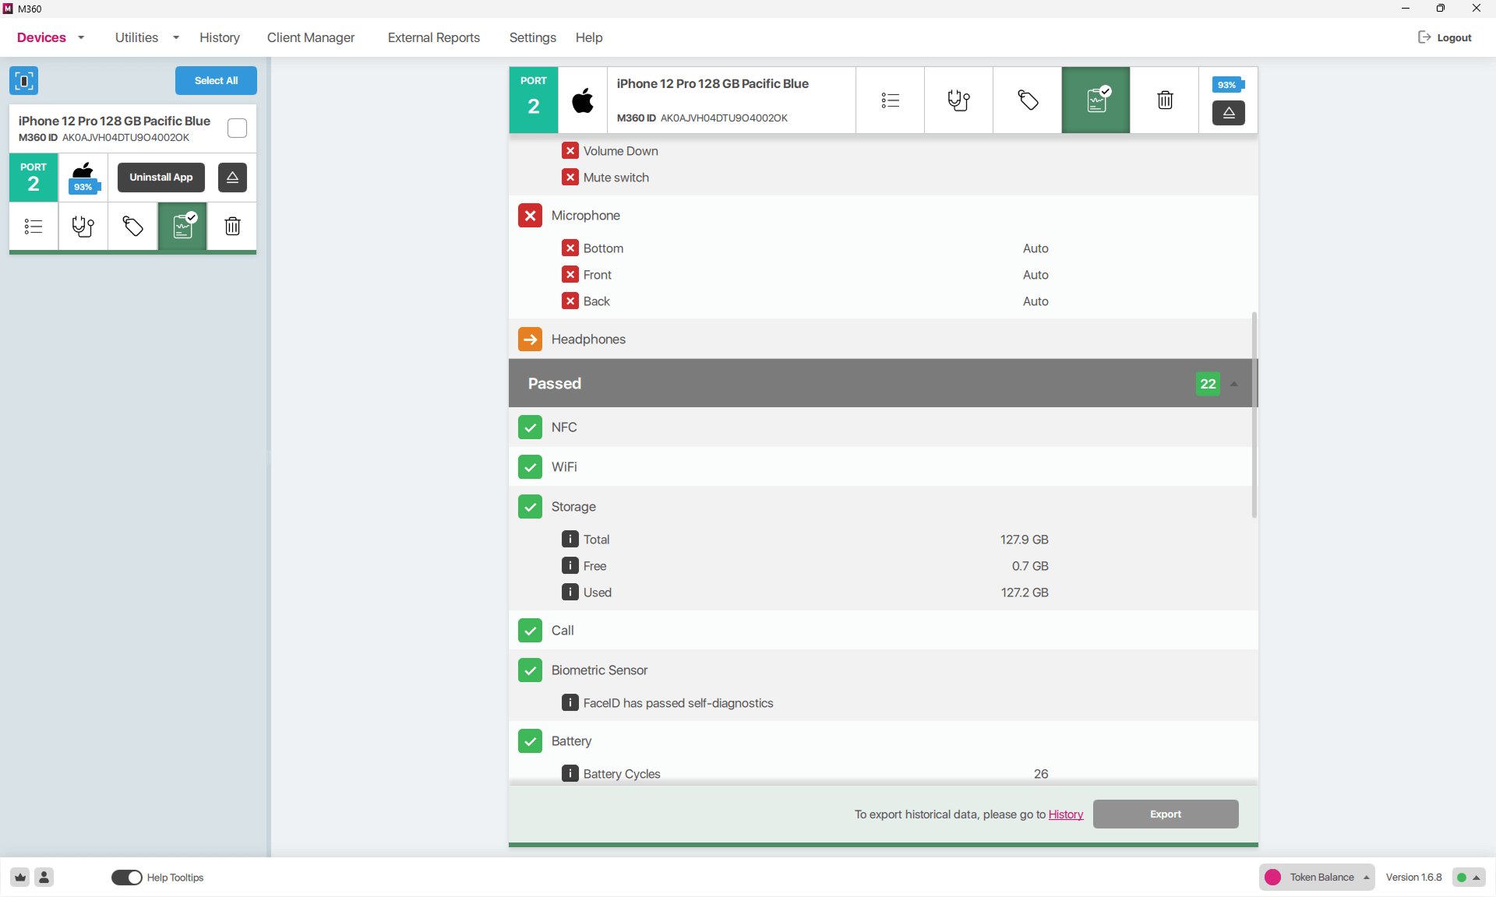Screen dimensions: 1496x897
Task: Click info icon beside Battery Cycles
Action: tap(570, 773)
